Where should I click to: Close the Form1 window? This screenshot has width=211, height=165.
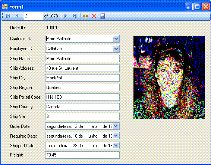[206, 6]
